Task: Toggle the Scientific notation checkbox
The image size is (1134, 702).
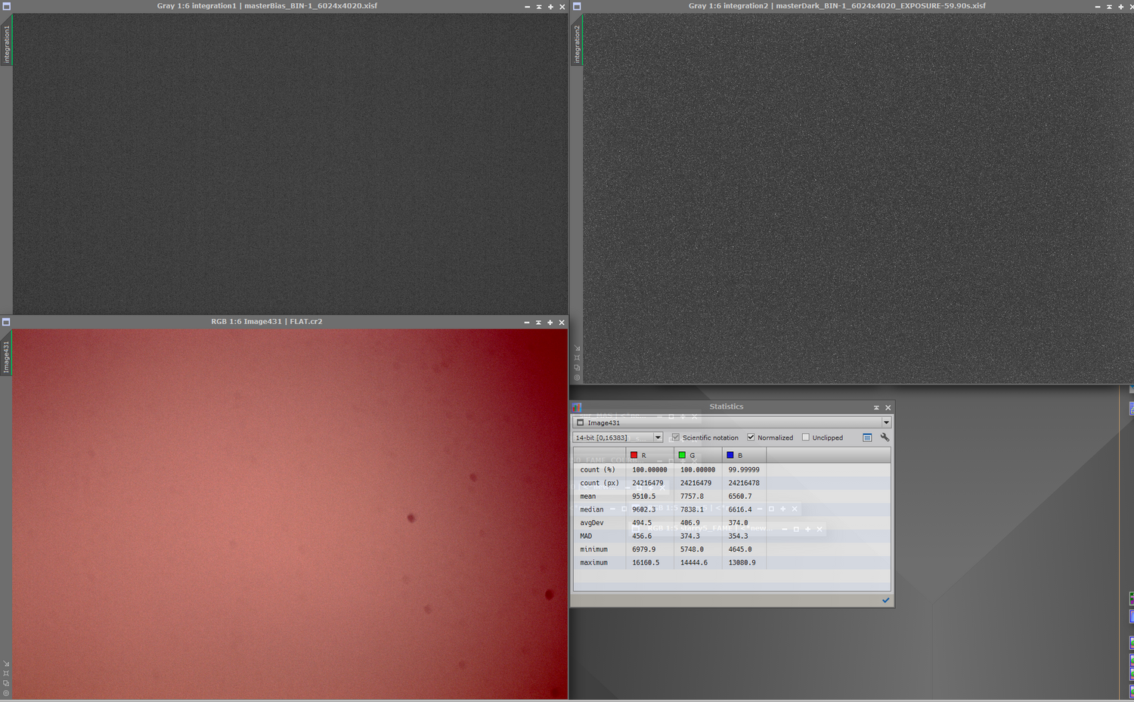Action: (x=676, y=438)
